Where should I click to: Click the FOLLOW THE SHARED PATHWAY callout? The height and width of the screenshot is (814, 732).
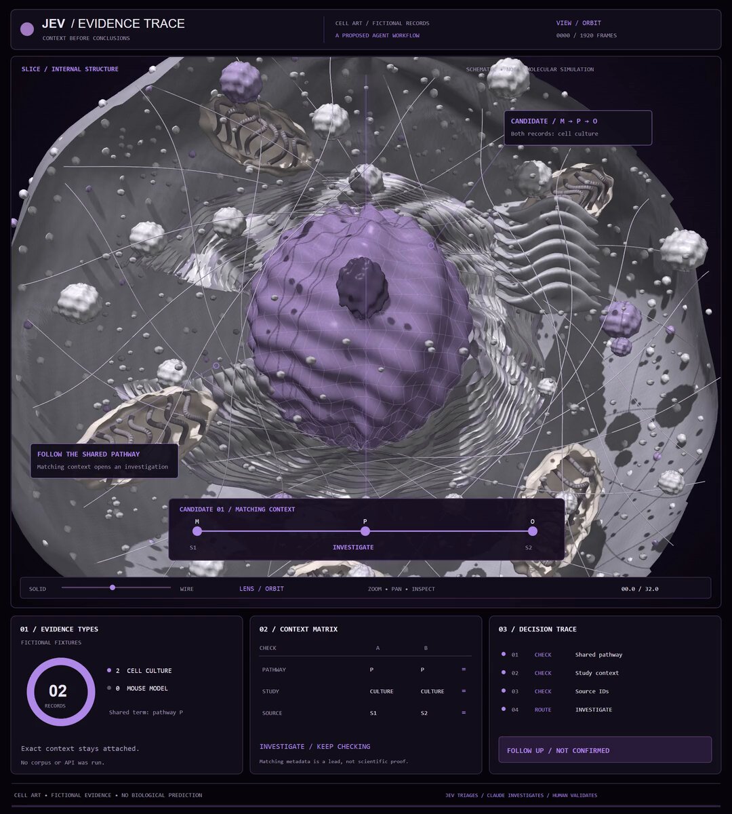[104, 461]
